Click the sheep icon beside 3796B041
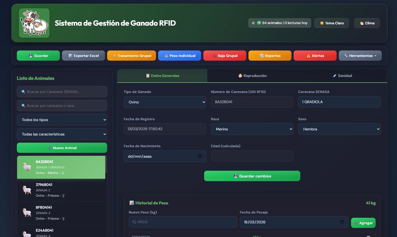This screenshot has height=237, width=397. coord(26,190)
